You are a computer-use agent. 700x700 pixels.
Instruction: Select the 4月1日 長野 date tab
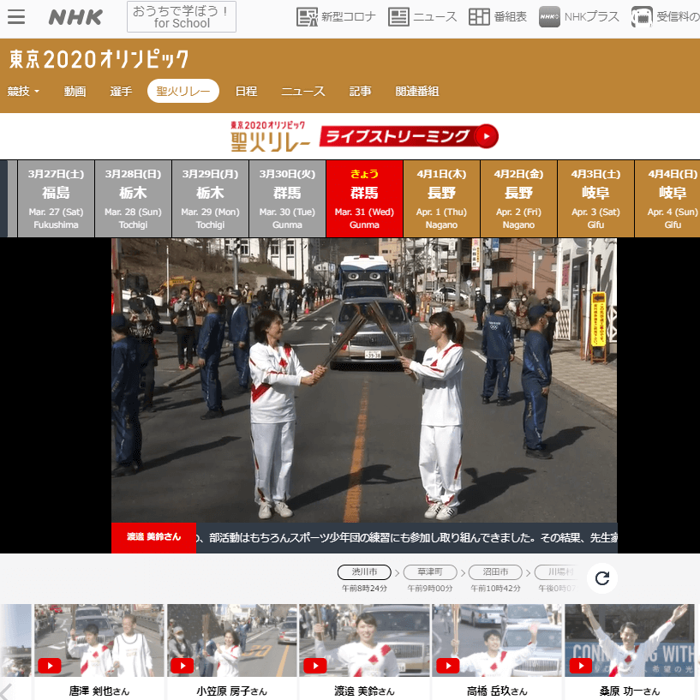pyautogui.click(x=441, y=198)
